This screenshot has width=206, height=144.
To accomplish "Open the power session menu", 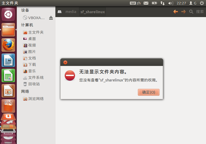I will pos(202,3).
